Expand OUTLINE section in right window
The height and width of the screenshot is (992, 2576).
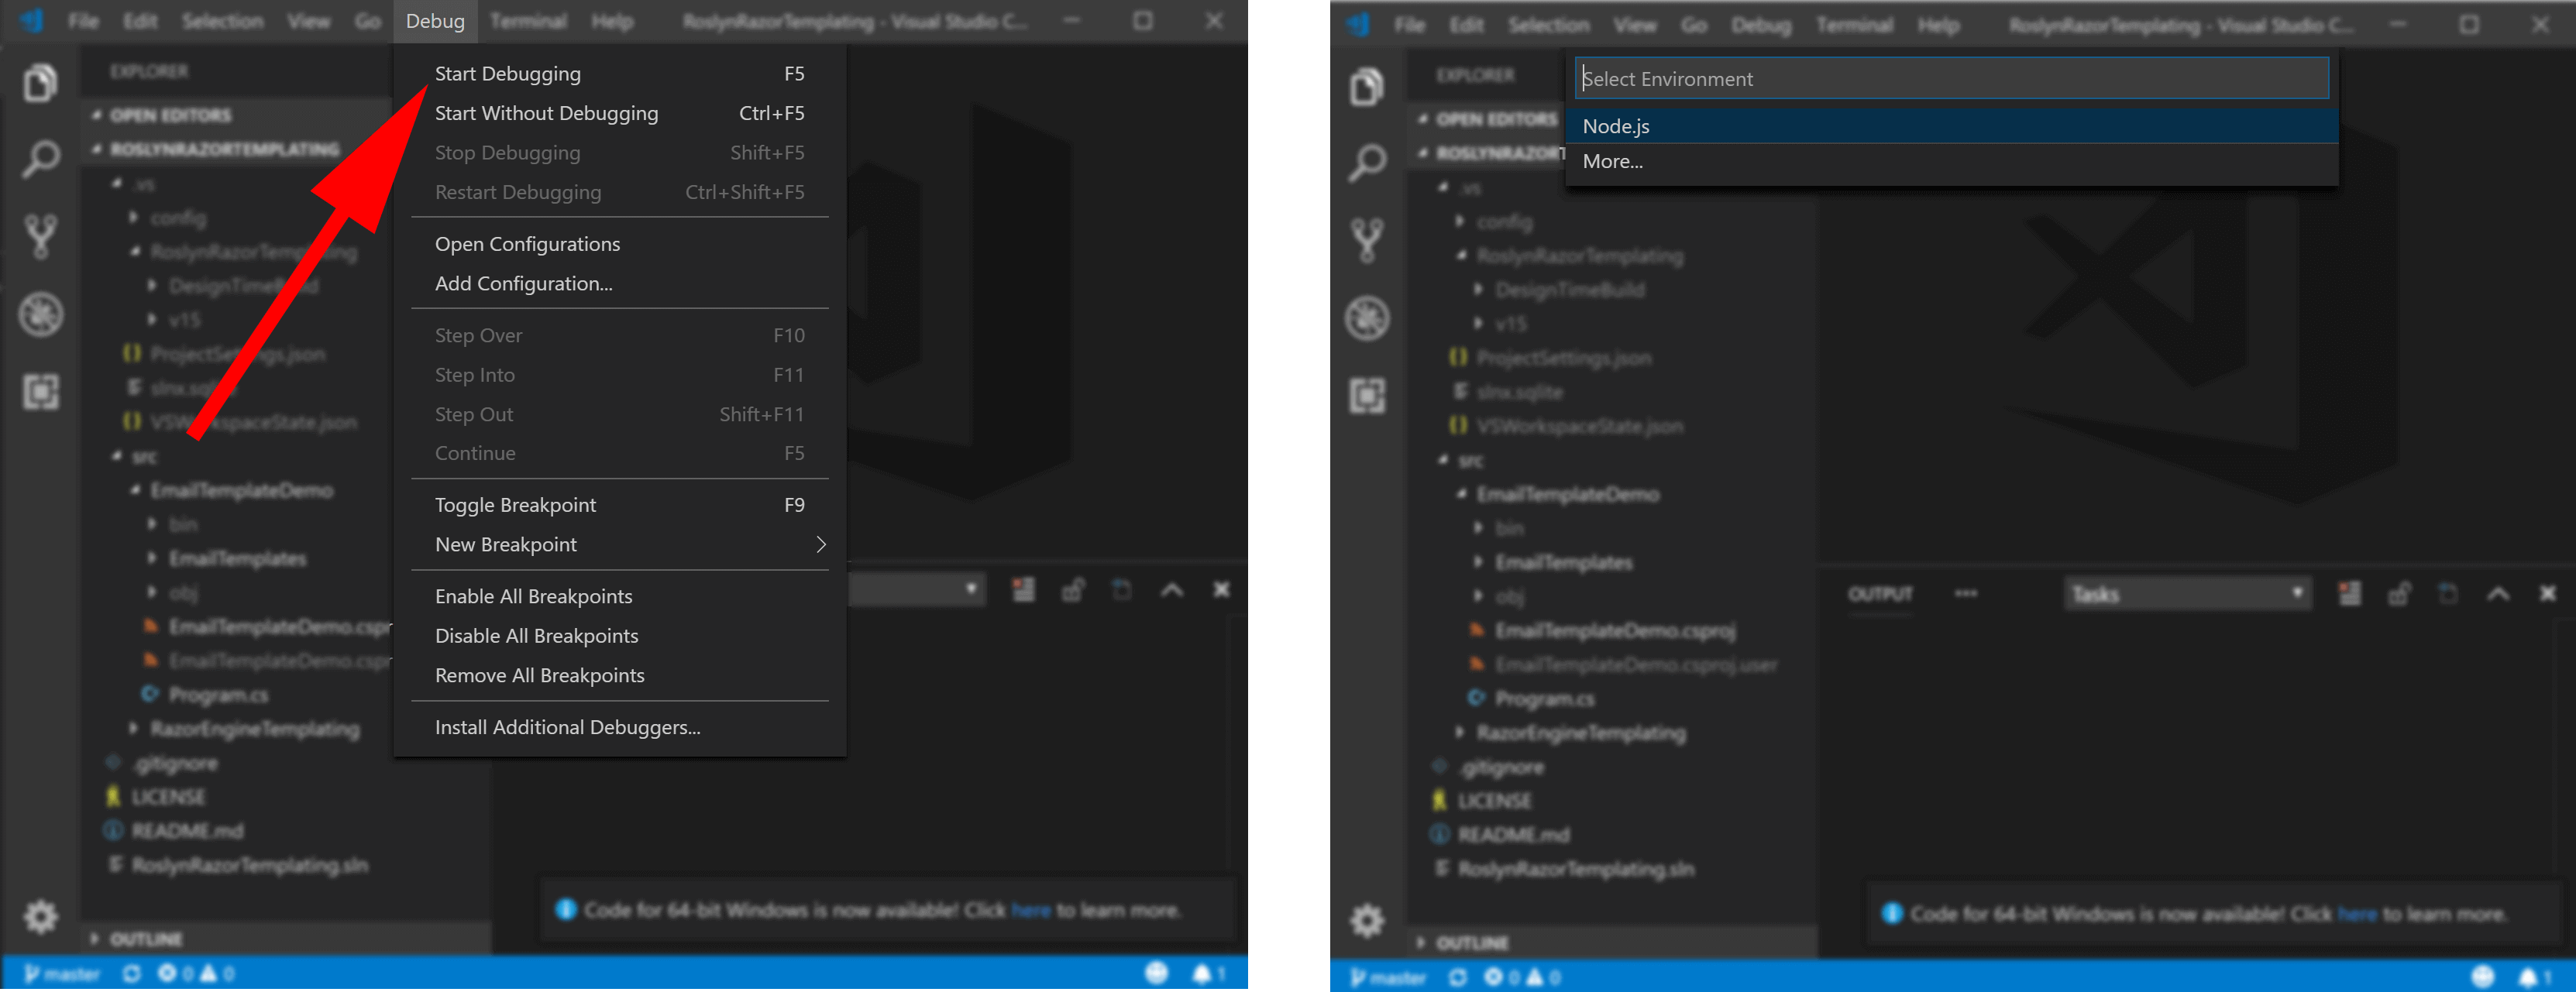pos(1472,943)
